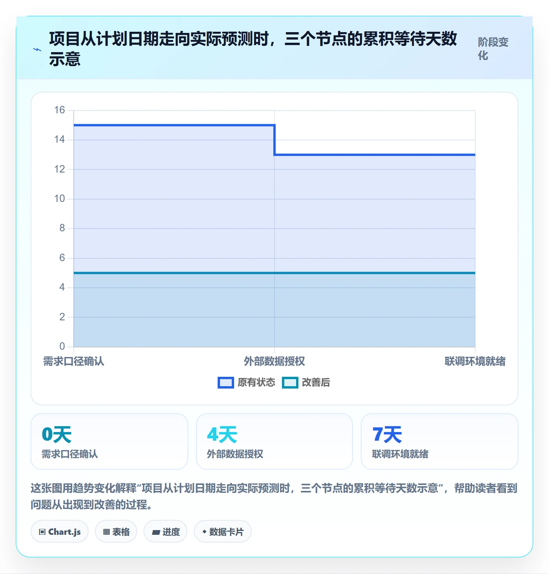
Task: Open the 7天 联调环境就绪 data card
Action: pyautogui.click(x=440, y=441)
